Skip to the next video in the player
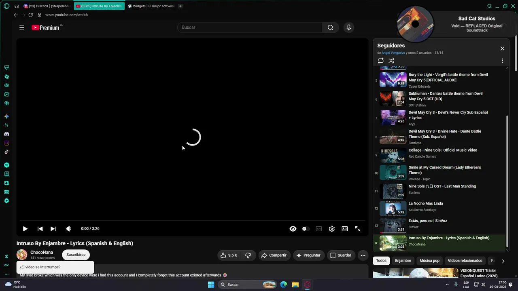This screenshot has width=518, height=291. point(53,229)
